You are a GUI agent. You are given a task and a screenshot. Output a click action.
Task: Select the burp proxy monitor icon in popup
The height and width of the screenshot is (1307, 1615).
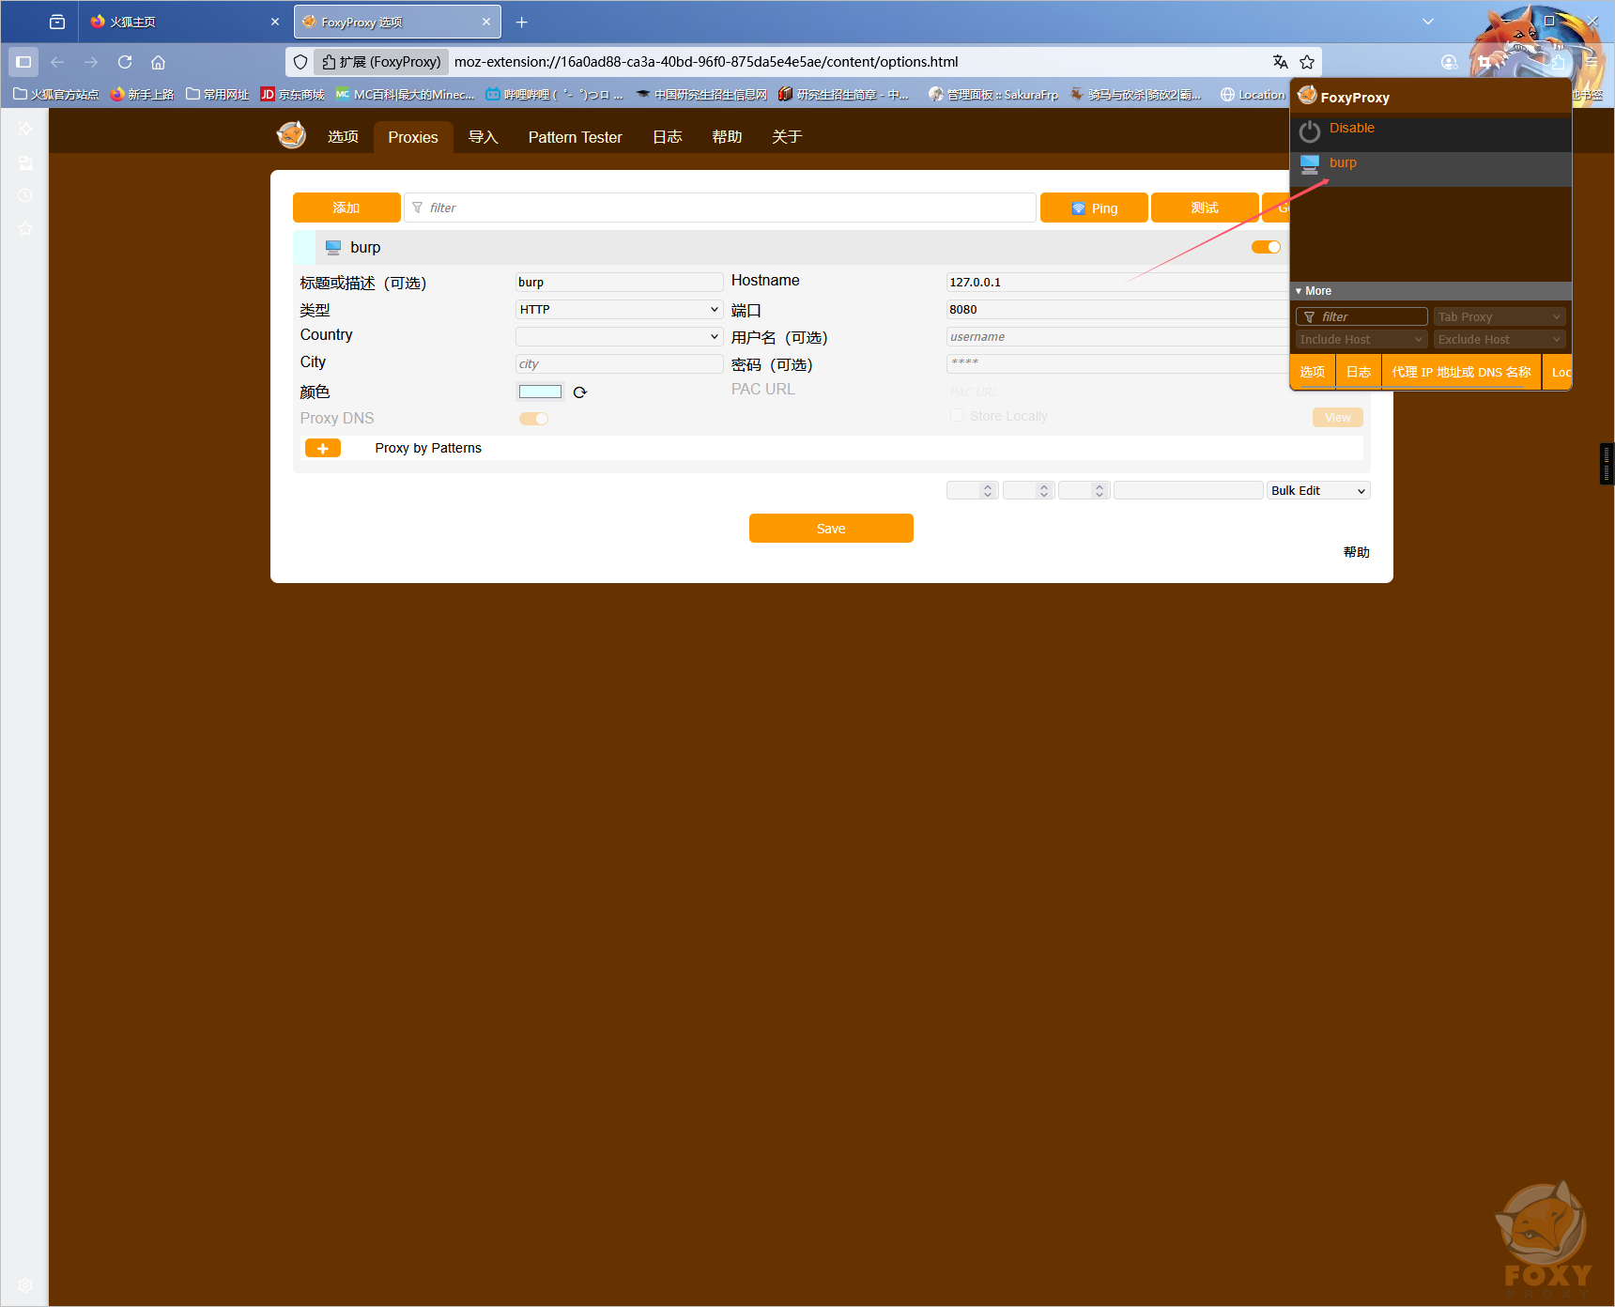(1310, 165)
